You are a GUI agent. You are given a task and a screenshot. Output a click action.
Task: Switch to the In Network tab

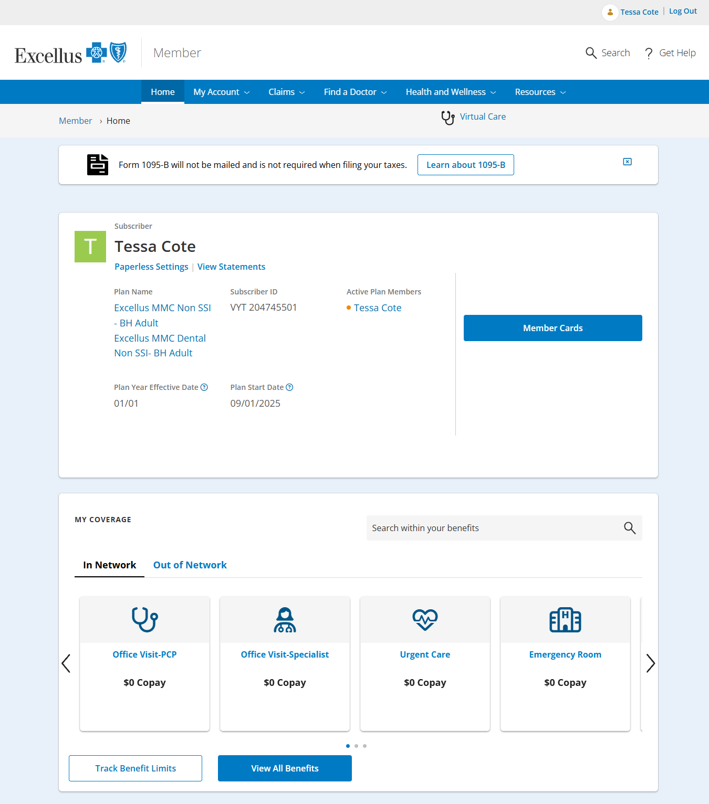pos(109,565)
